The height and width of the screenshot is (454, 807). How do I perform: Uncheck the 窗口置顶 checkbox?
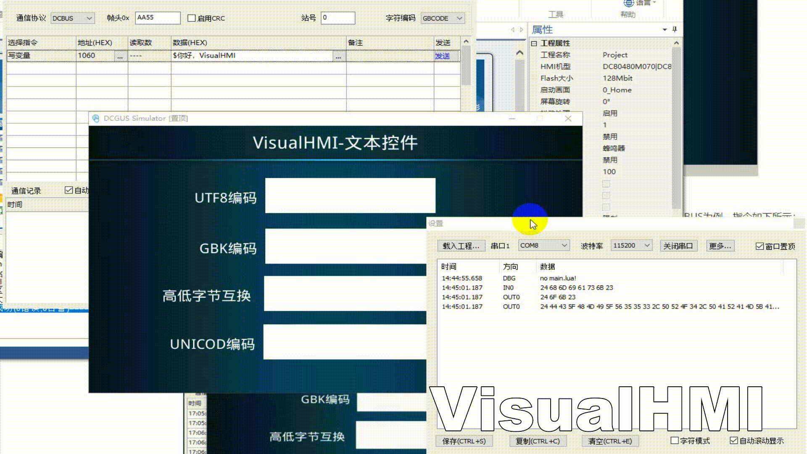click(760, 246)
